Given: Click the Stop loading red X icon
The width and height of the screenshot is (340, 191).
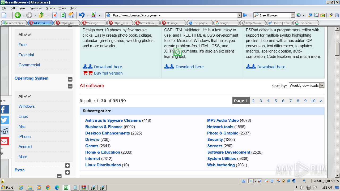Looking at the screenshot, I should coord(55,15).
